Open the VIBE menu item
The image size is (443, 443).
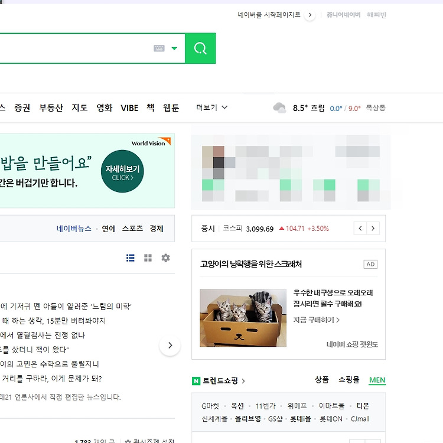129,108
